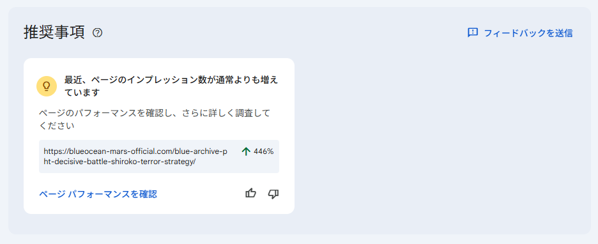The image size is (598, 244).
Task: Select the 446% increase value
Action: (x=263, y=151)
